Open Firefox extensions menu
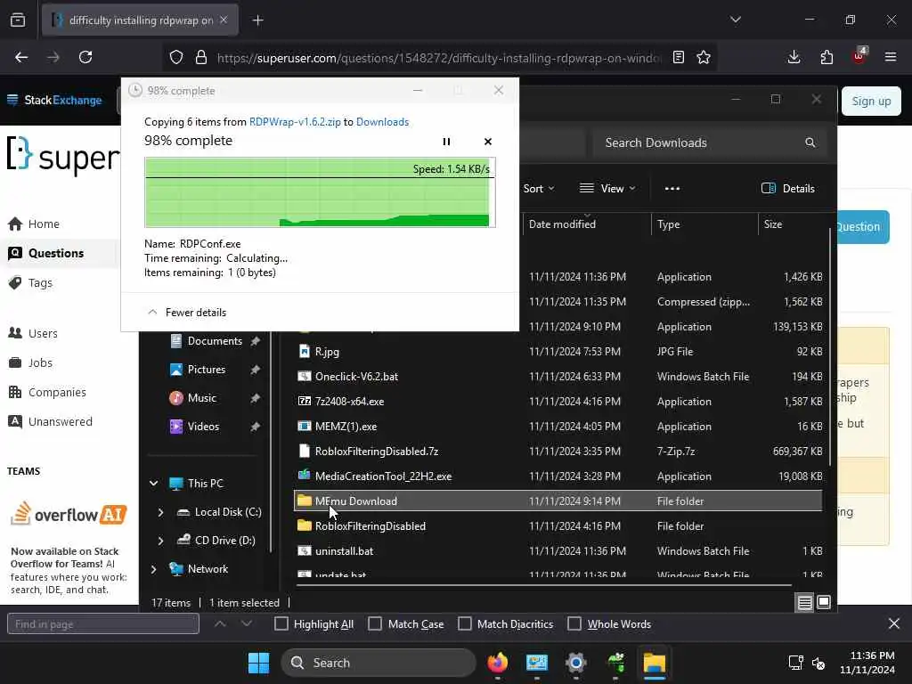This screenshot has width=912, height=684. [x=826, y=57]
